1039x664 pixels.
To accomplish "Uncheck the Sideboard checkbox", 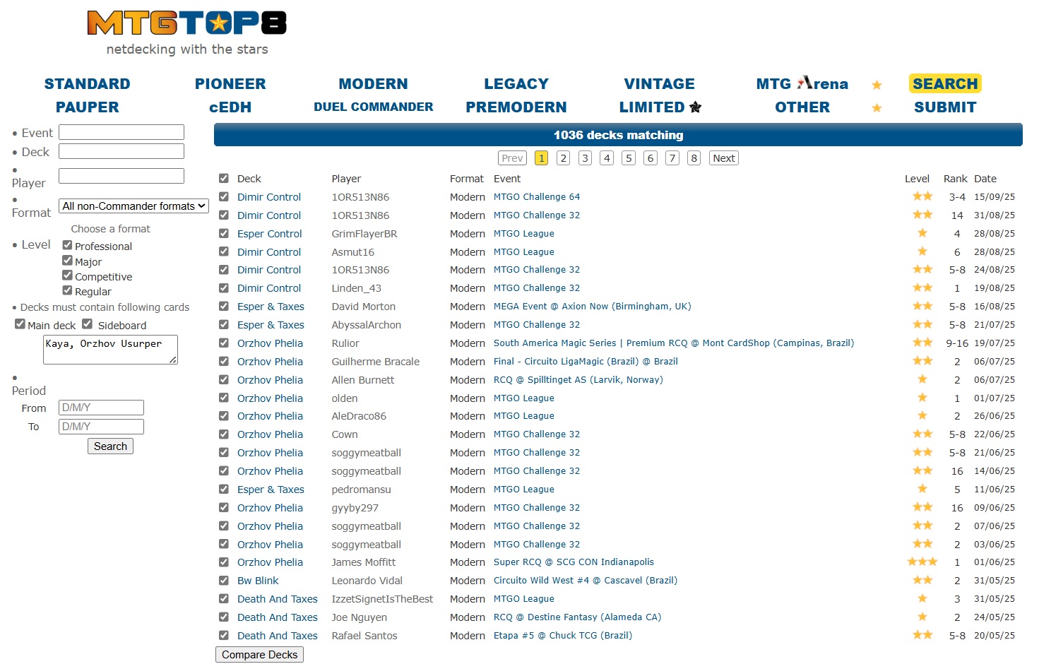I will 87,324.
